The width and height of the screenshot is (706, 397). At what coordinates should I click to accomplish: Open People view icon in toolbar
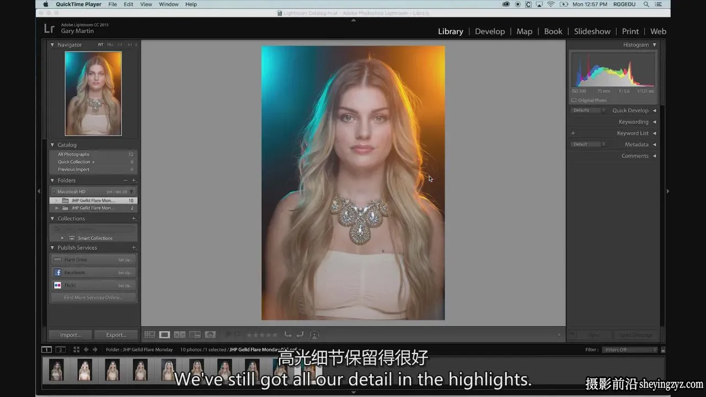tap(210, 335)
